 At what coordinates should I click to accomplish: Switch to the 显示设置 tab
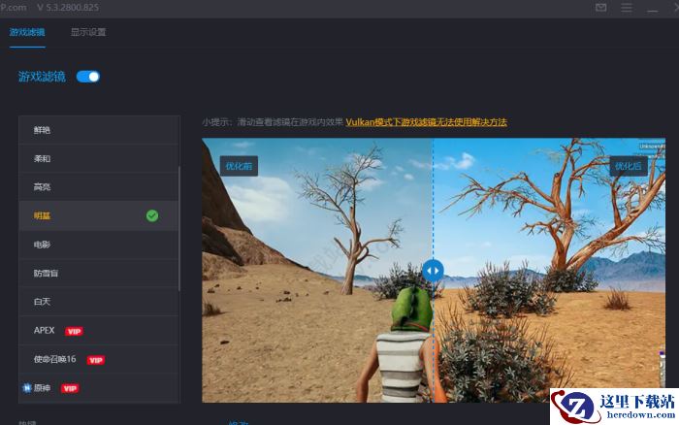pyautogui.click(x=88, y=32)
